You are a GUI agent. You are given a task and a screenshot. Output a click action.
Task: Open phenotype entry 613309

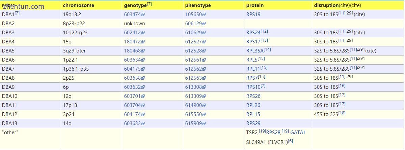pos(193,96)
